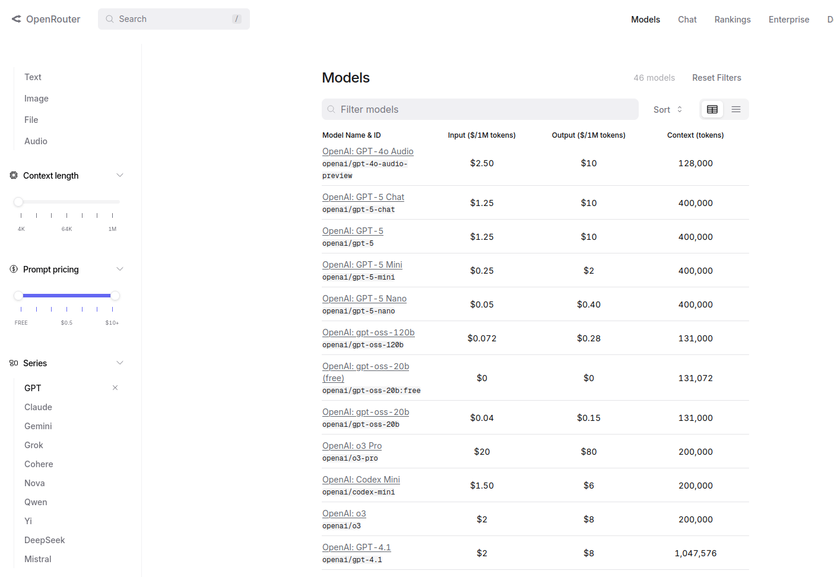The width and height of the screenshot is (834, 577).
Task: Enable the Image modality filter
Action: coord(36,99)
